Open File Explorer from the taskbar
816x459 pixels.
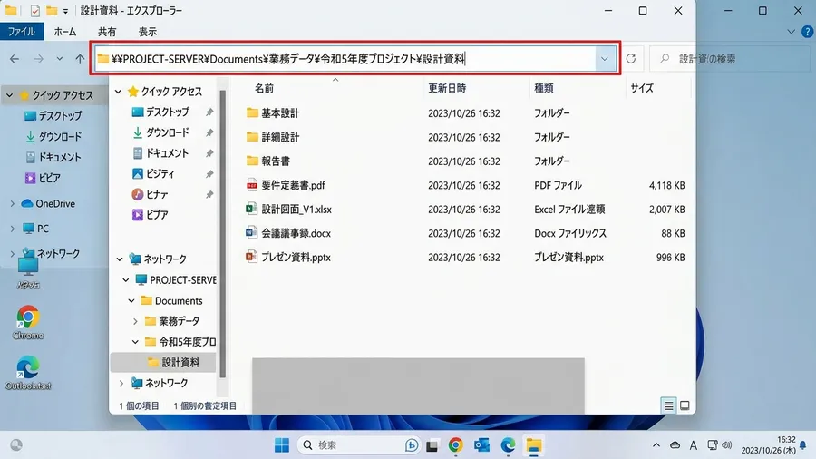tap(534, 445)
